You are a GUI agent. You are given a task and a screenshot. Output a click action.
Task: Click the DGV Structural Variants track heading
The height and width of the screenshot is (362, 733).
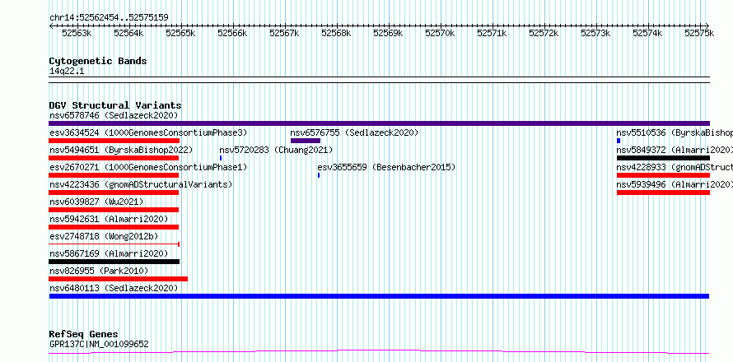pos(115,105)
